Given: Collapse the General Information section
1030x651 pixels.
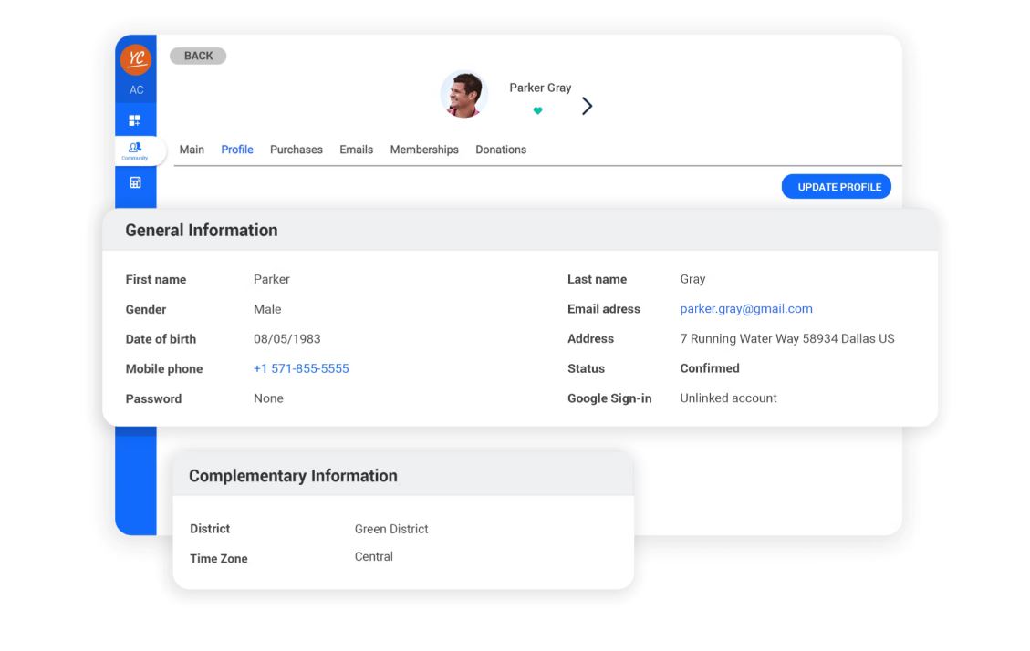Looking at the screenshot, I should (201, 230).
